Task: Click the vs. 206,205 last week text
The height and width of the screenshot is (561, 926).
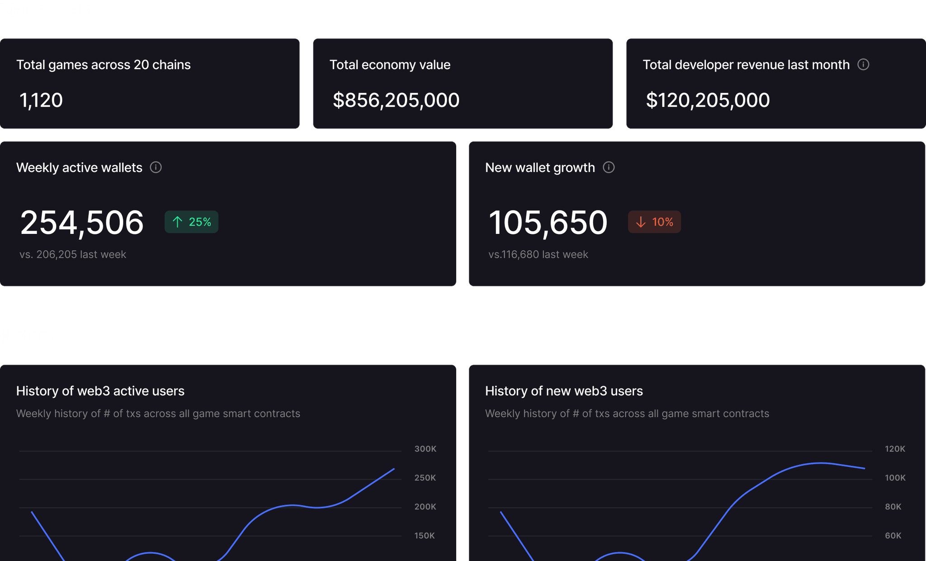Action: pyautogui.click(x=73, y=254)
